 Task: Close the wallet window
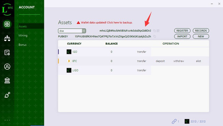click(x=219, y=4)
